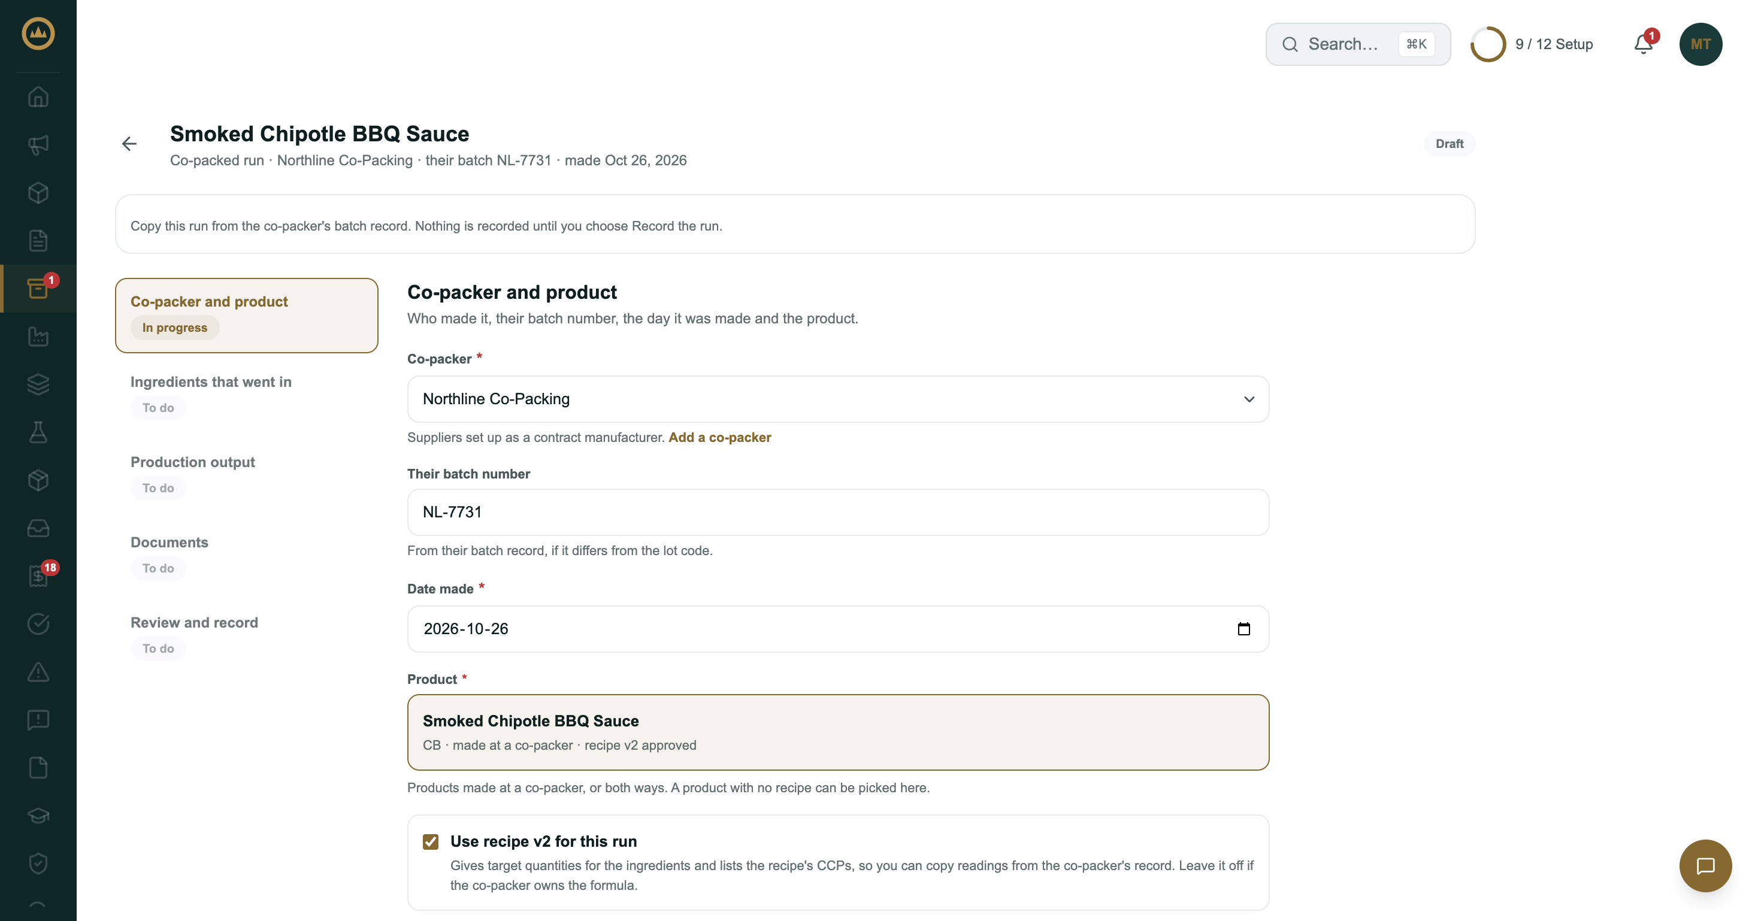The image size is (1761, 921).
Task: Open the factory icon in the sidebar
Action: 38,336
